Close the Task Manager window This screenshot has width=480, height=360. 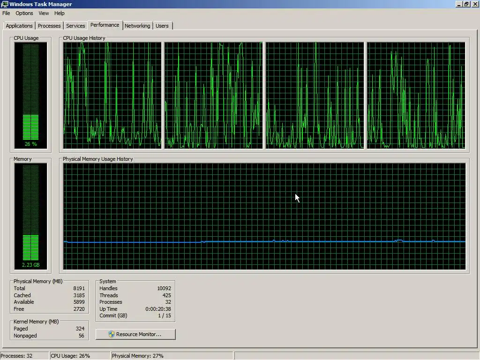475,4
